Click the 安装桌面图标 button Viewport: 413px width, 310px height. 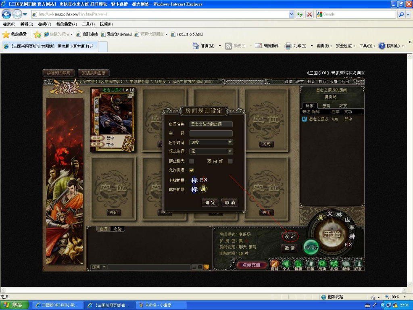(94, 73)
